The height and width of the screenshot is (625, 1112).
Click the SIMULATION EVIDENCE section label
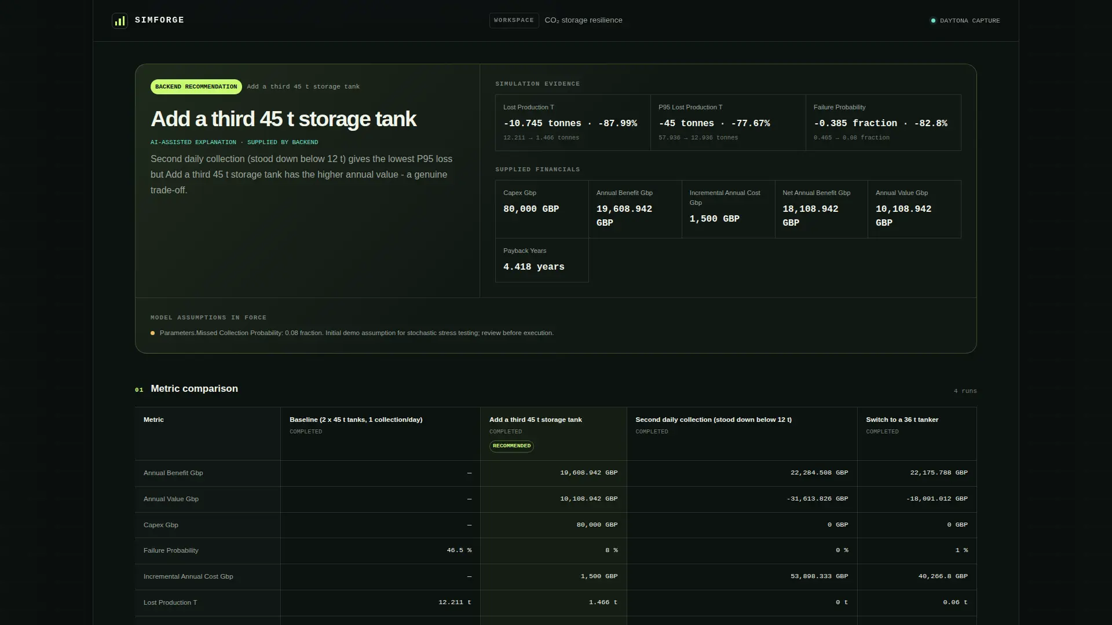pos(537,84)
